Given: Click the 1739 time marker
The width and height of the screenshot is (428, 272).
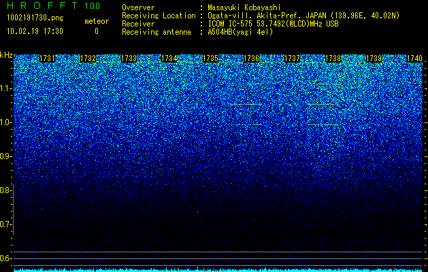Looking at the screenshot, I should point(374,58).
